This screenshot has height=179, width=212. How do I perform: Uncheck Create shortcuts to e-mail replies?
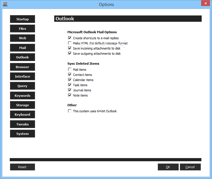tap(70, 38)
